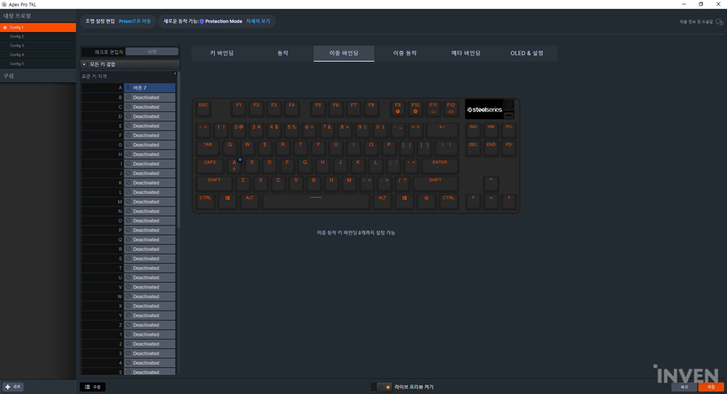Select Config 4 profile

click(38, 55)
